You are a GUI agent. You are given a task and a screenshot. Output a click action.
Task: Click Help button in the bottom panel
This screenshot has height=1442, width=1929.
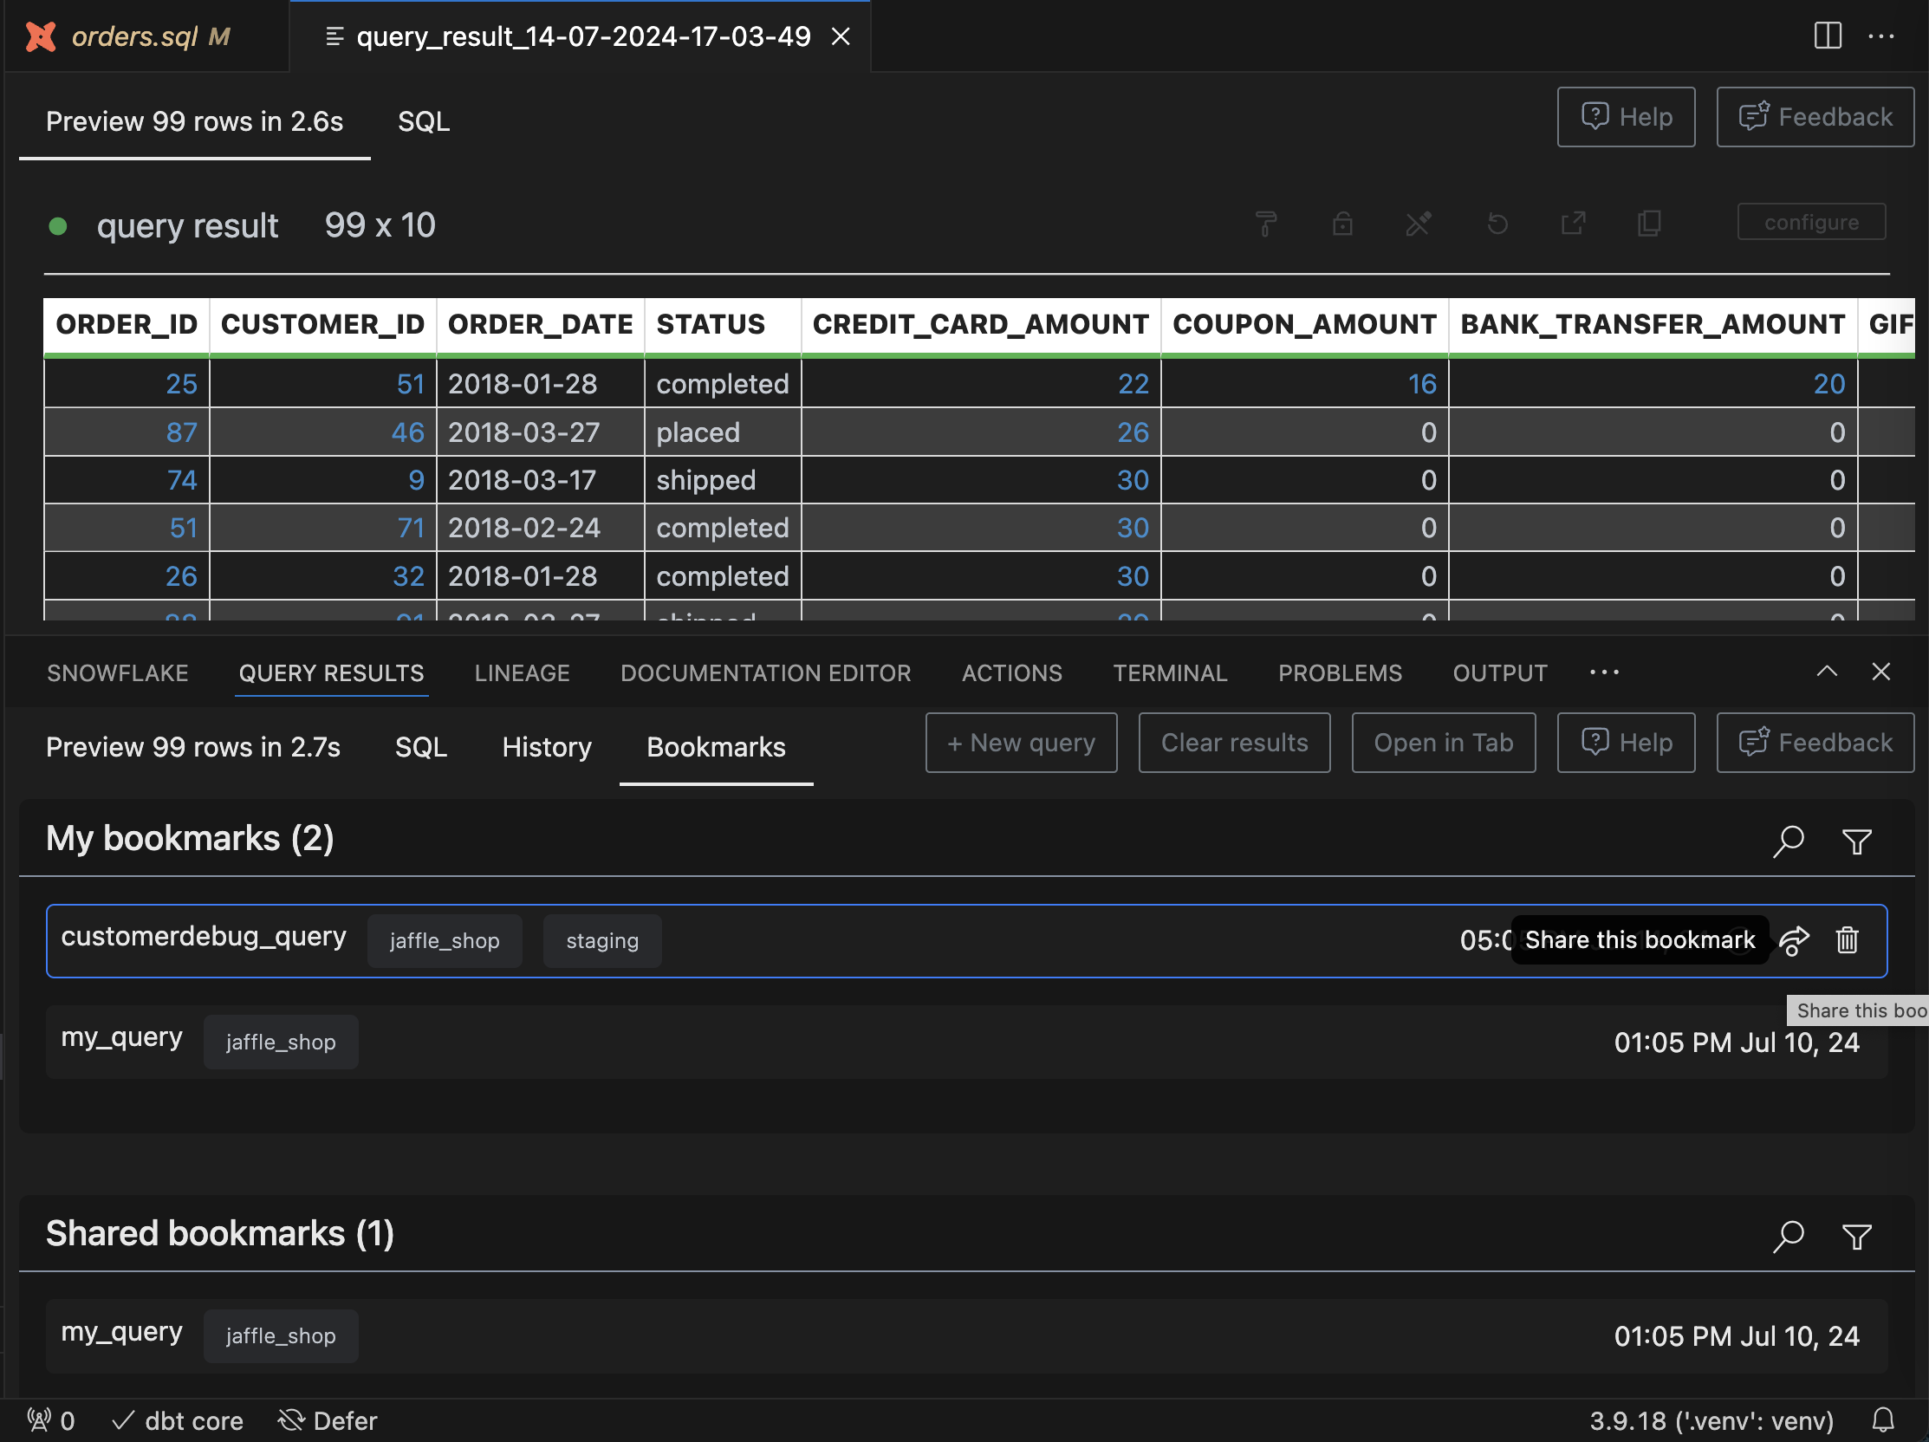[1627, 743]
